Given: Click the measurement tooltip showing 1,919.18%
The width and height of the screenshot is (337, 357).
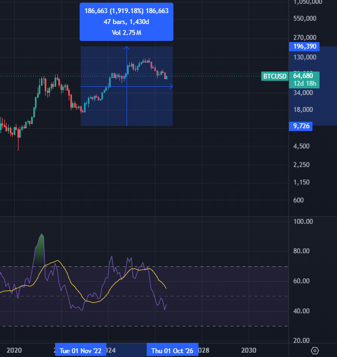Looking at the screenshot, I should (x=127, y=22).
